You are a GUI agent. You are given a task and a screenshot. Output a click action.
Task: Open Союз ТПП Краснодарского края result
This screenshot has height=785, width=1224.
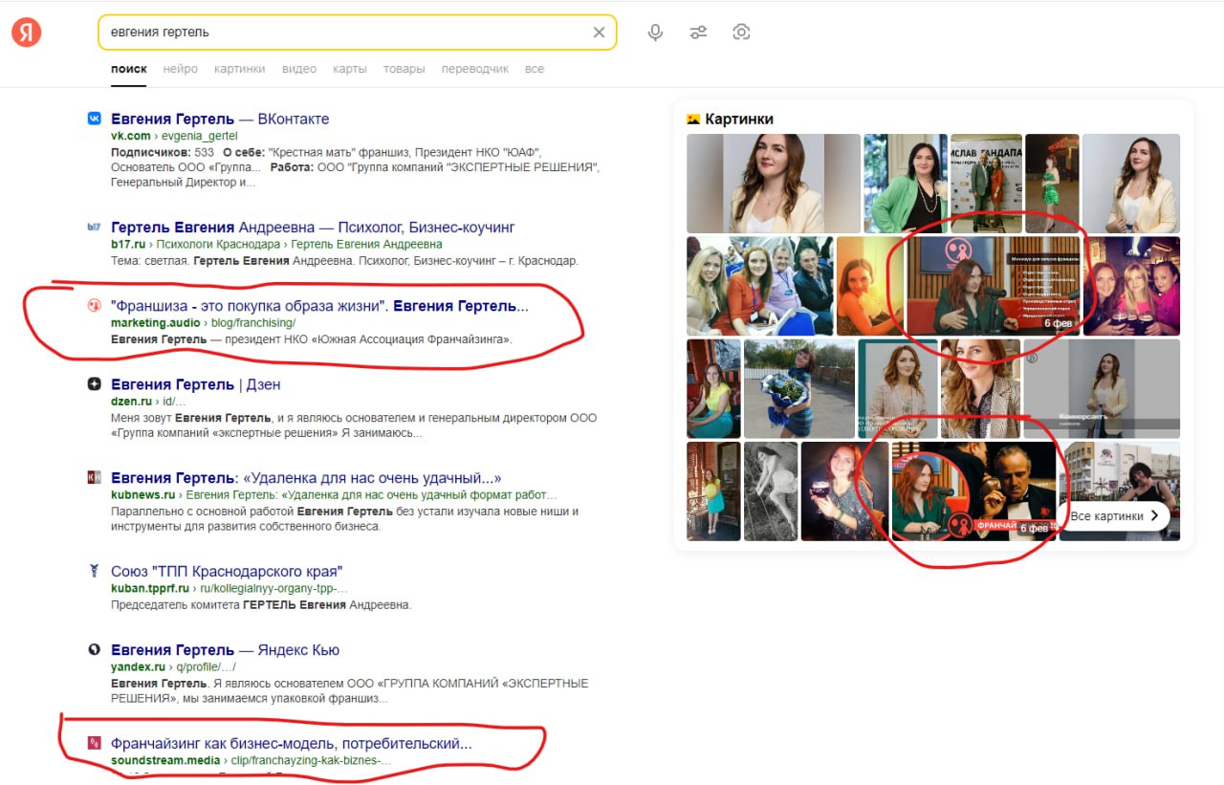pos(227,572)
